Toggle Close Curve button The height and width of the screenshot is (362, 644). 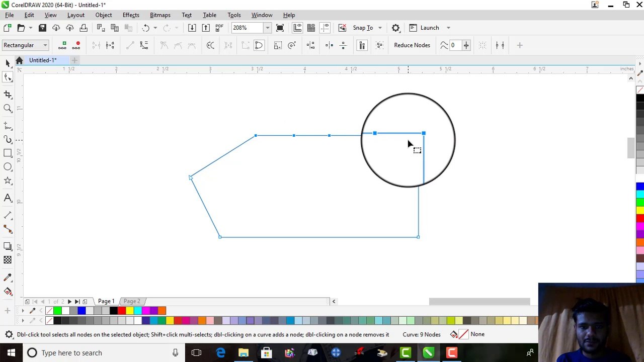coord(259,45)
